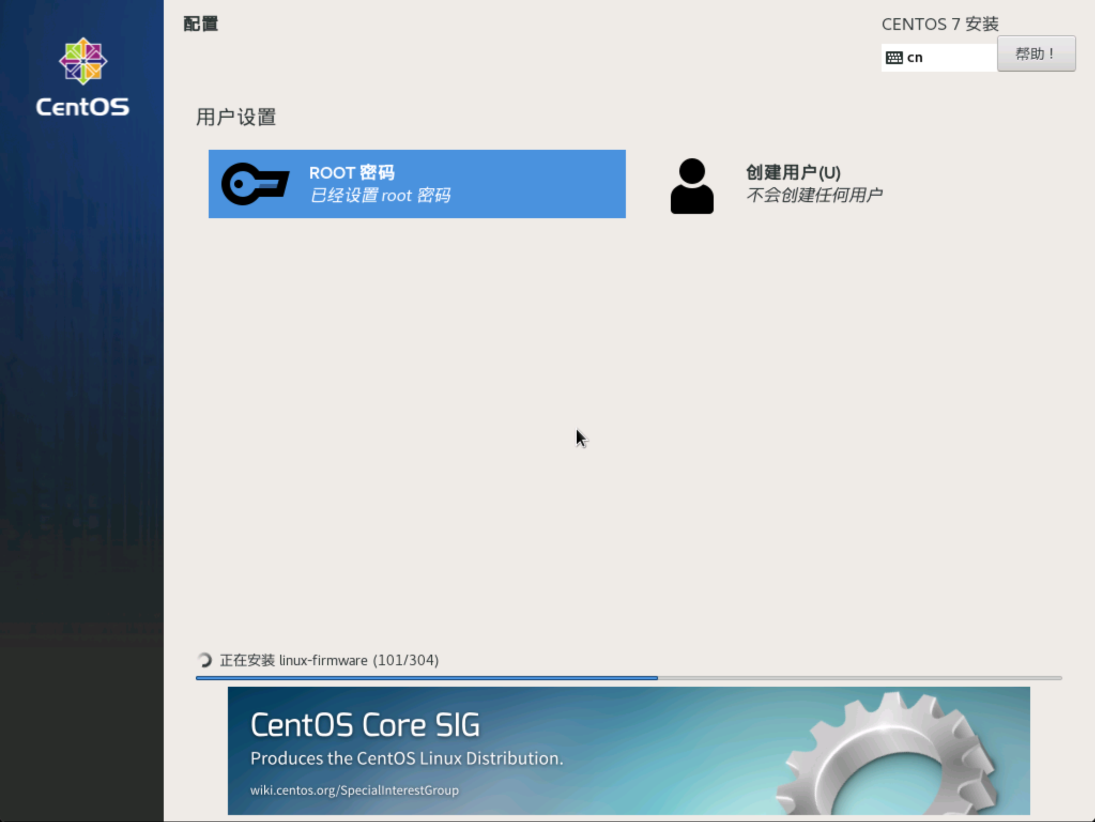Click the keyboard layout icon near cn
1095x822 pixels.
pyautogui.click(x=895, y=57)
